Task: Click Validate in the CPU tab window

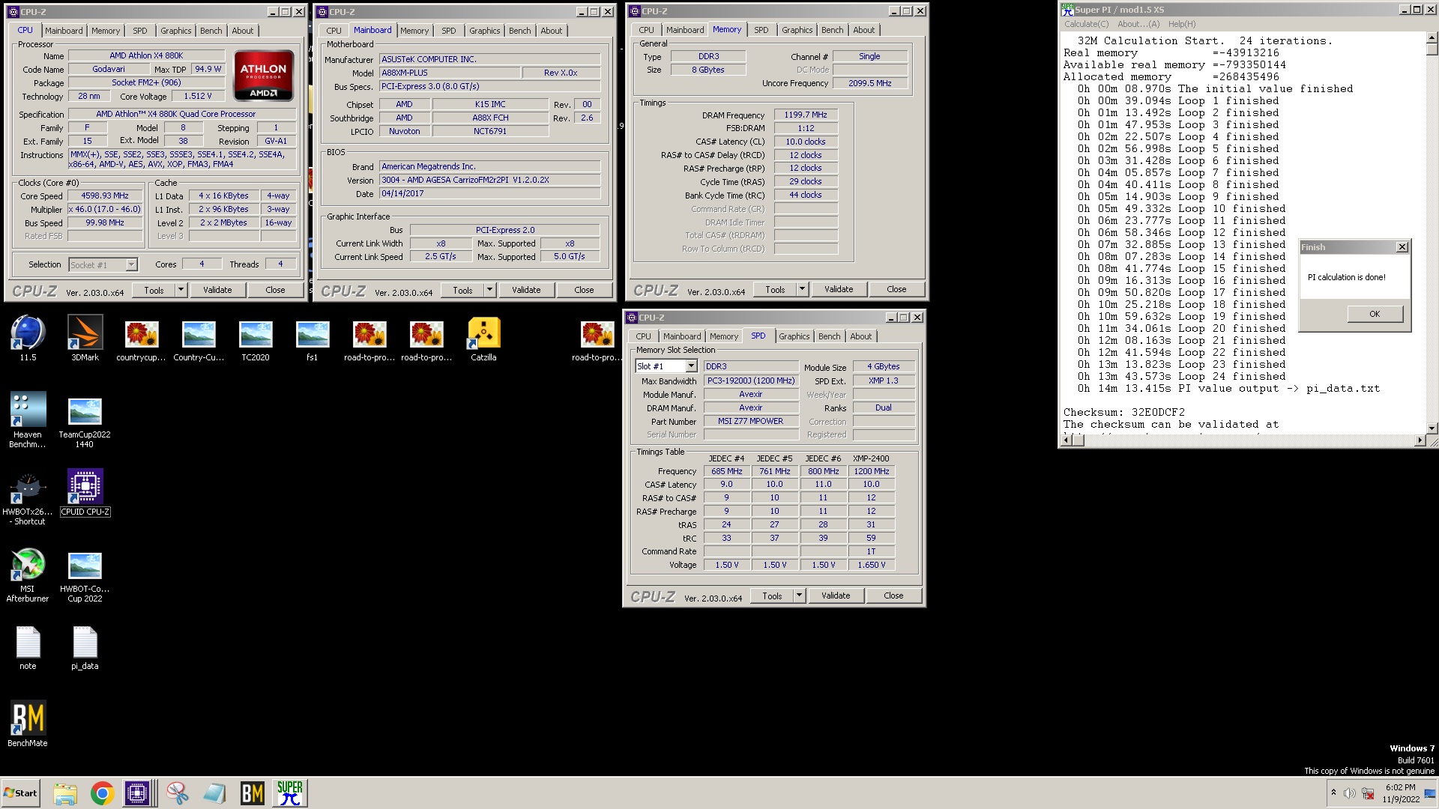Action: 217,290
